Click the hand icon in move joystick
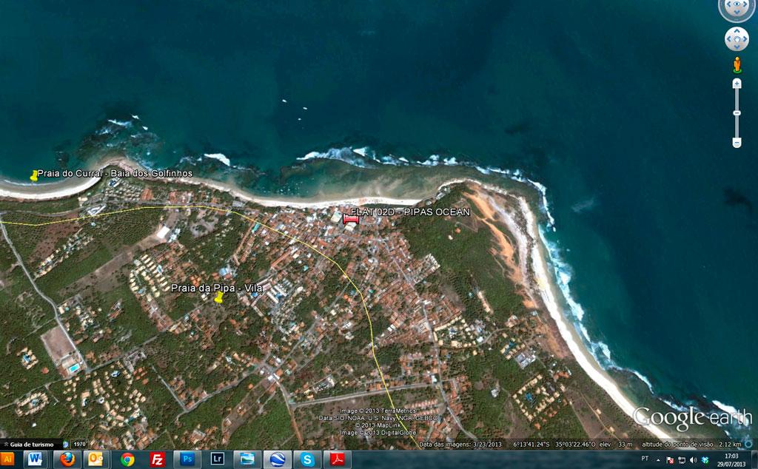Viewport: 758px width, 469px height. (737, 39)
